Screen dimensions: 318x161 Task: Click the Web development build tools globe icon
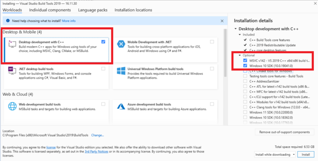coord(13,106)
